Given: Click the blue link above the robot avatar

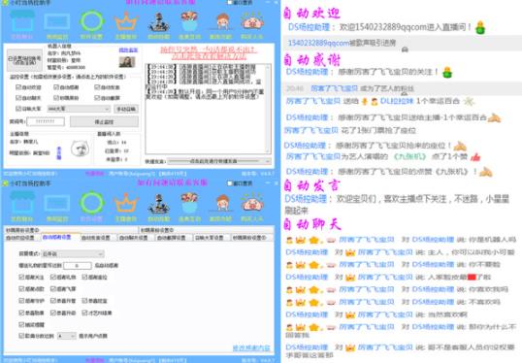Looking at the screenshot, I should (x=128, y=49).
